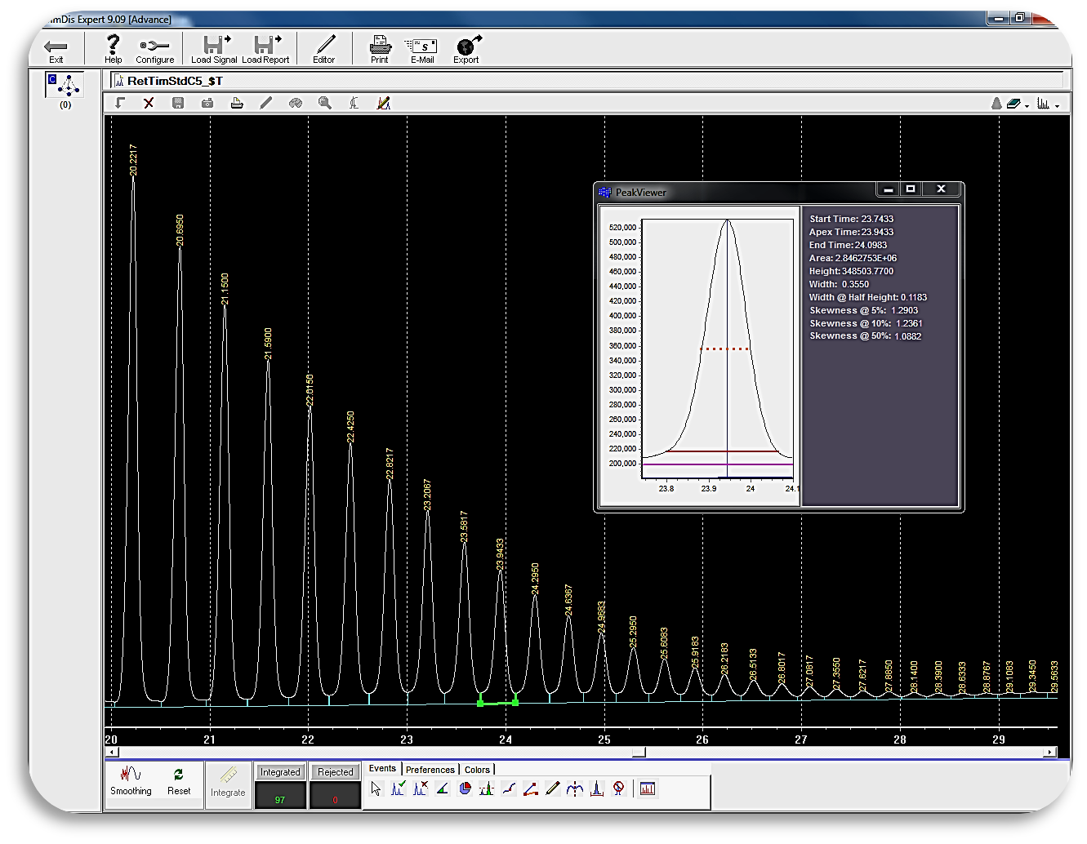Screen dimensions: 1087x844
Task: Click the pie chart event icon
Action: 465,788
